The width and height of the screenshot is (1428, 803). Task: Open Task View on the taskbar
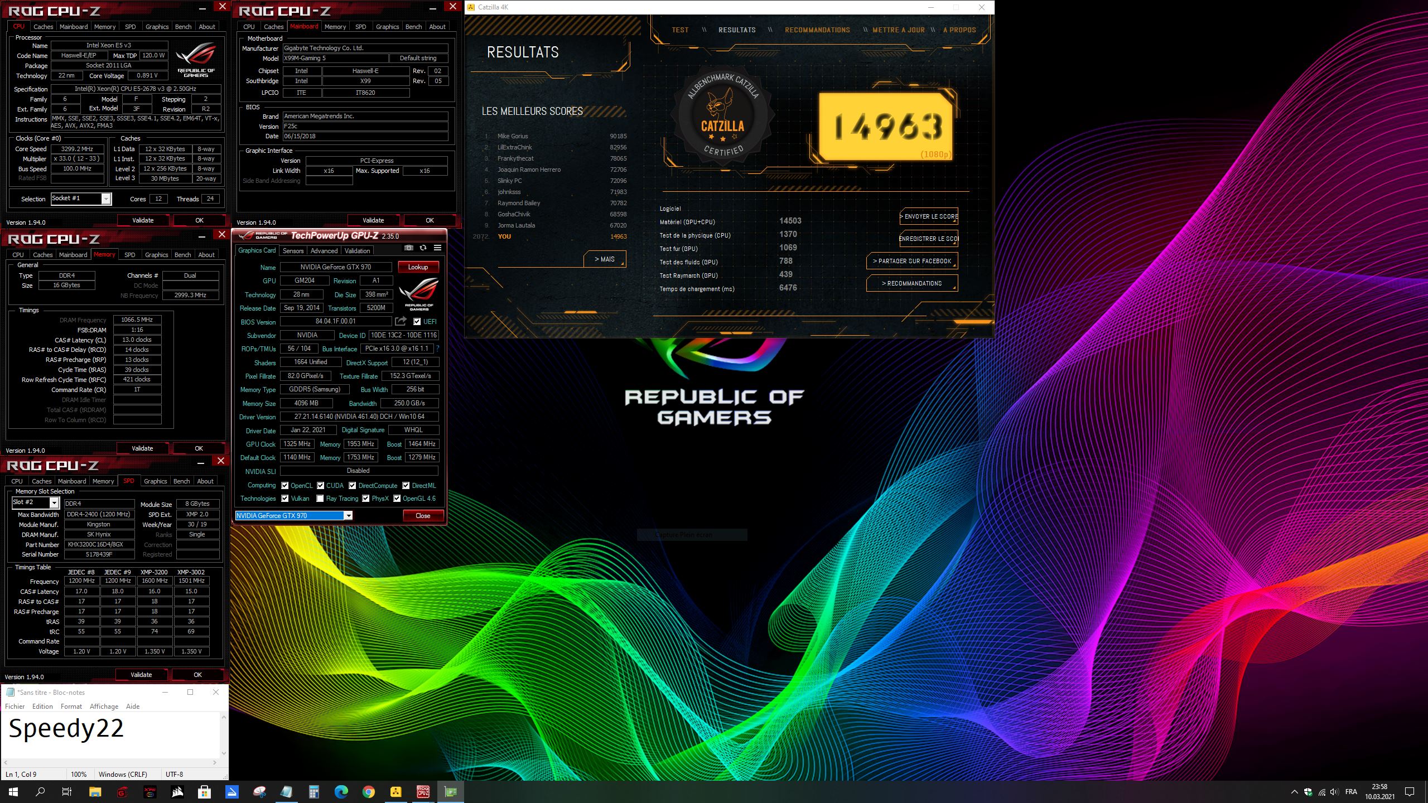pos(67,792)
